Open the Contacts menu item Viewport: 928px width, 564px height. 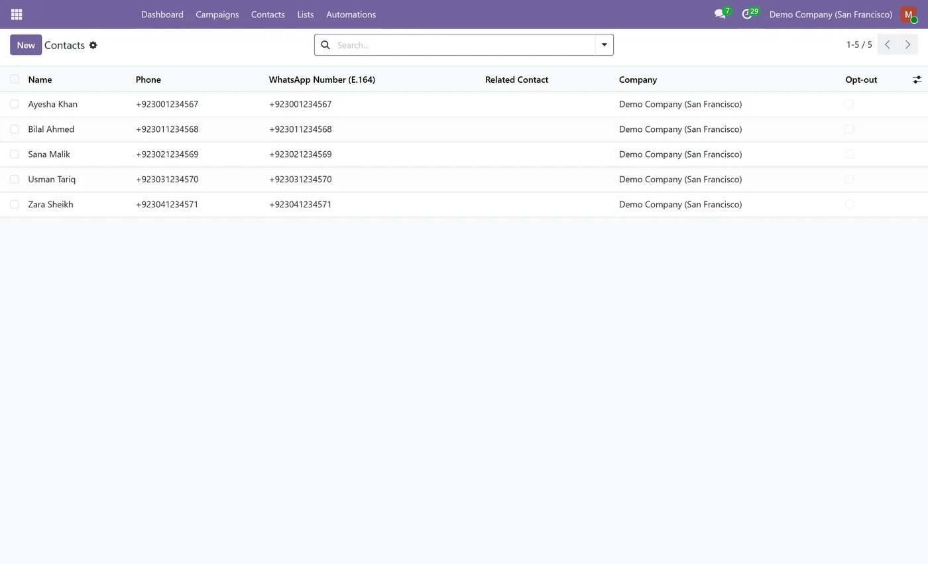[268, 15]
